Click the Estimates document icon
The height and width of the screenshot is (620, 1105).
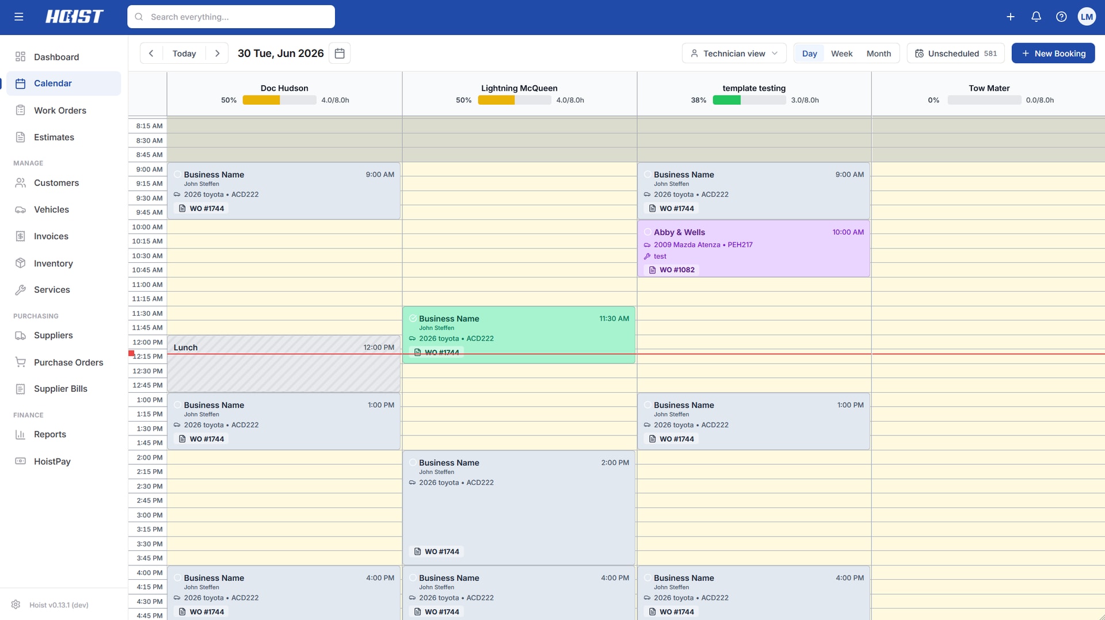pos(20,137)
